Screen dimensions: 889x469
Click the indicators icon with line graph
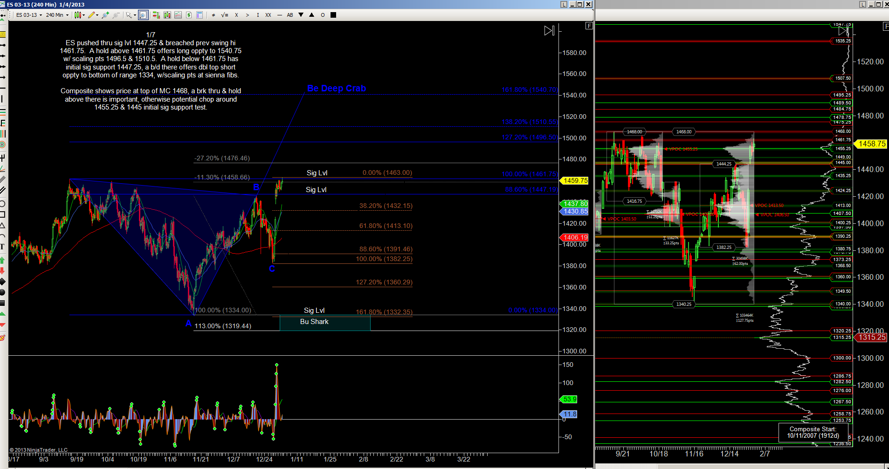[x=178, y=15]
